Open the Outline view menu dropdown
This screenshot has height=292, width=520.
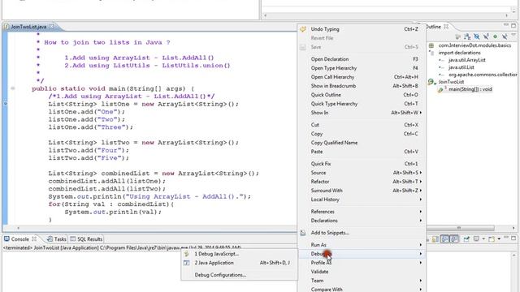point(513,35)
